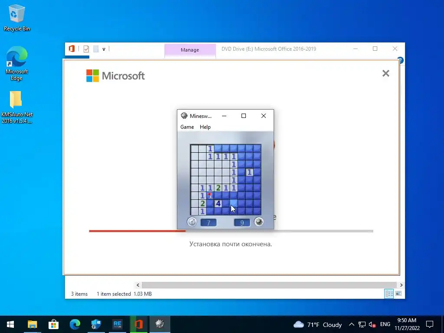The height and width of the screenshot is (333, 444).
Task: Select the Microsoft Edge desktop shortcut
Action: tap(17, 63)
